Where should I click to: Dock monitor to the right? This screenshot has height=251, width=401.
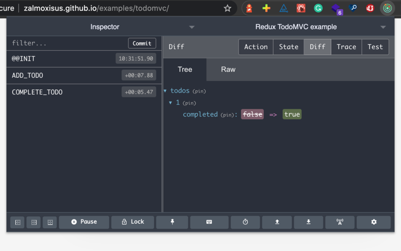pos(34,222)
